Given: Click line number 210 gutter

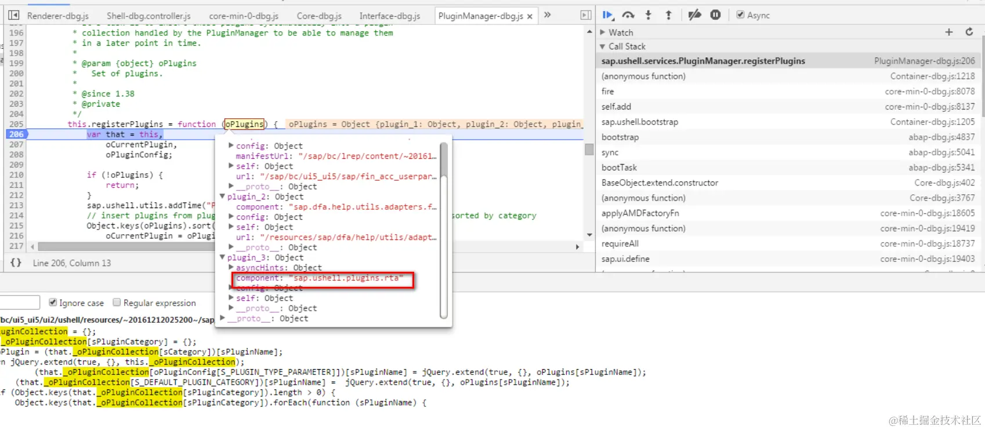Looking at the screenshot, I should click(x=16, y=174).
